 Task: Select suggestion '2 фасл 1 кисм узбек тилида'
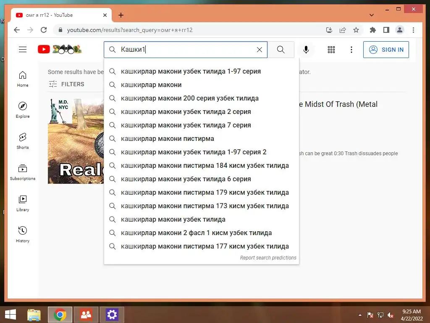click(202, 233)
